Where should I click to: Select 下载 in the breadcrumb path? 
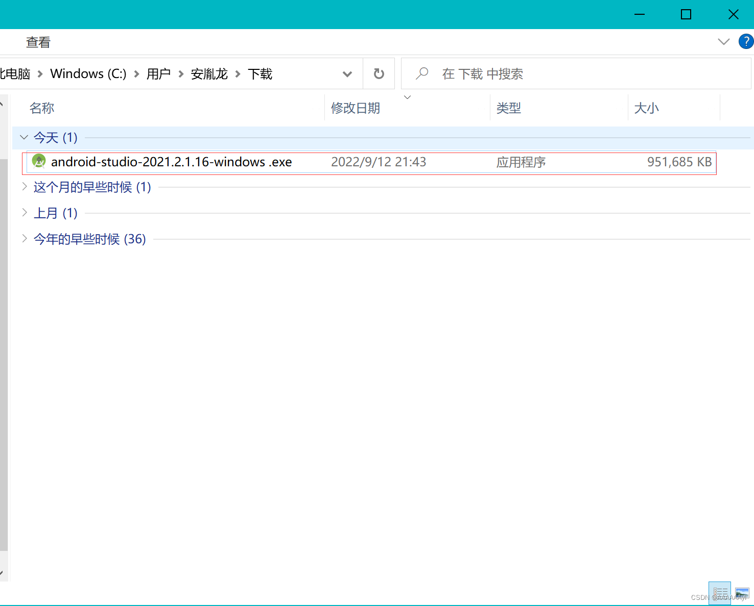260,74
